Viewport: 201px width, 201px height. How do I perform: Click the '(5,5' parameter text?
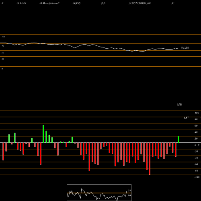(x=103, y=3)
